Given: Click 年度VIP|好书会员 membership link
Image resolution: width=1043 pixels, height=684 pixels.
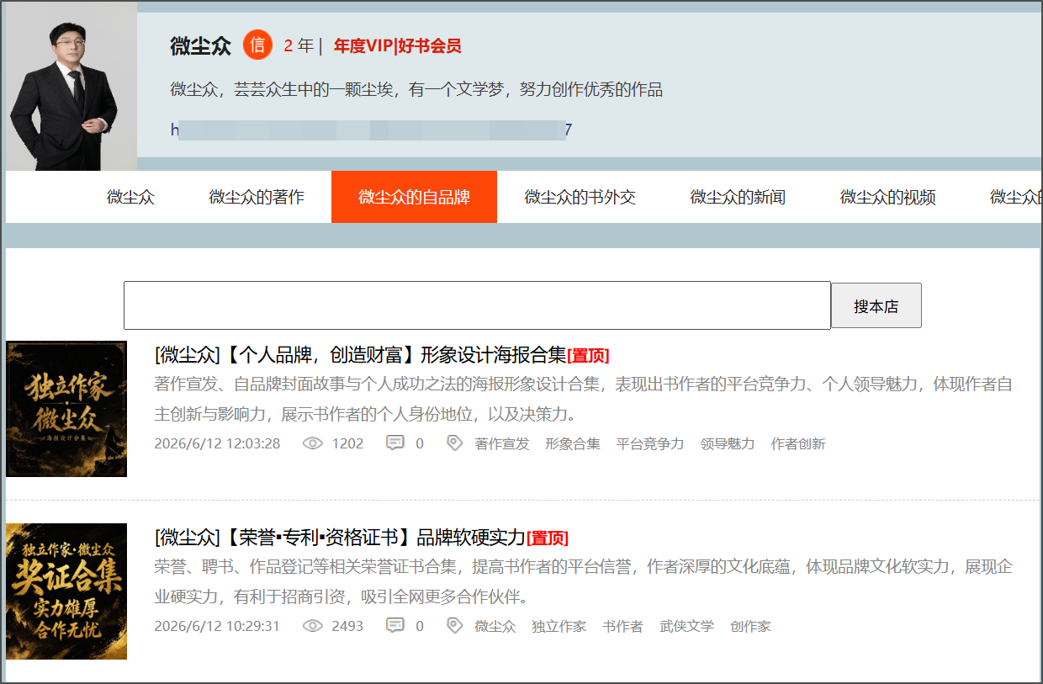Looking at the screenshot, I should click(397, 45).
